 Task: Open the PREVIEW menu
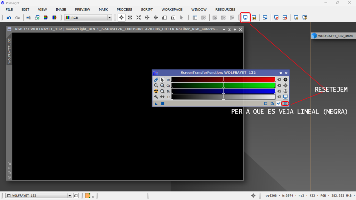tap(82, 9)
